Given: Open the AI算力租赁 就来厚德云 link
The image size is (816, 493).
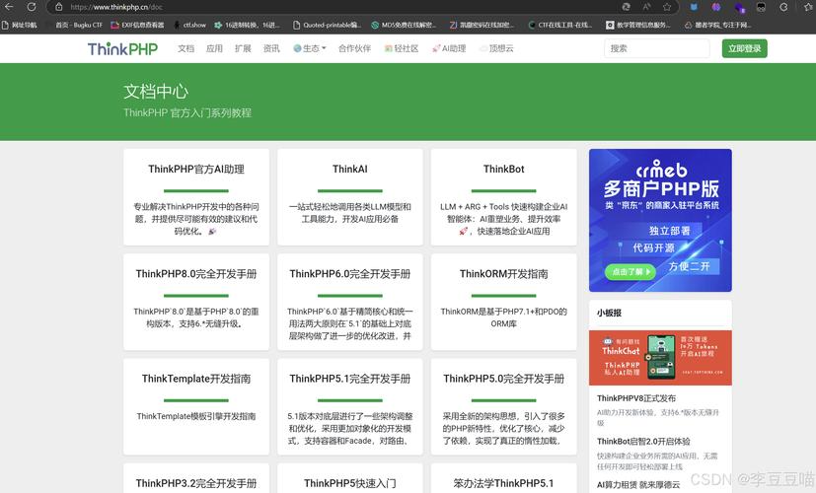Looking at the screenshot, I should point(638,485).
